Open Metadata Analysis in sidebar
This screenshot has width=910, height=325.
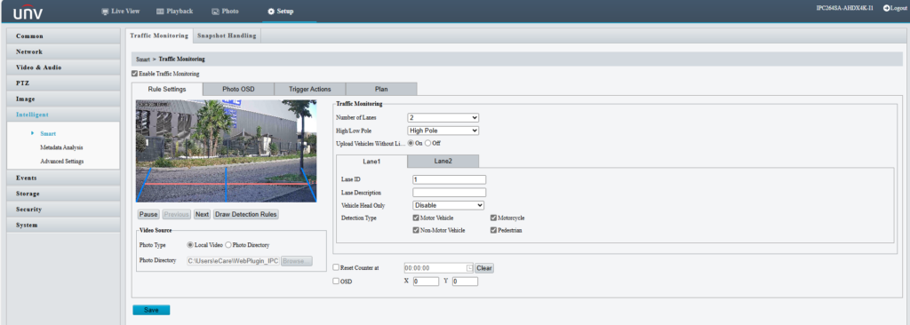tap(61, 147)
